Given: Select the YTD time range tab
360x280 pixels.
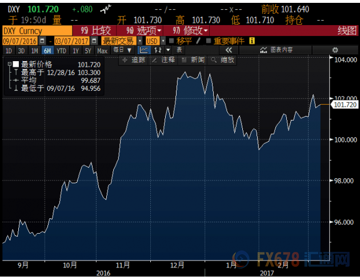Looking at the screenshot, I should [60, 50].
